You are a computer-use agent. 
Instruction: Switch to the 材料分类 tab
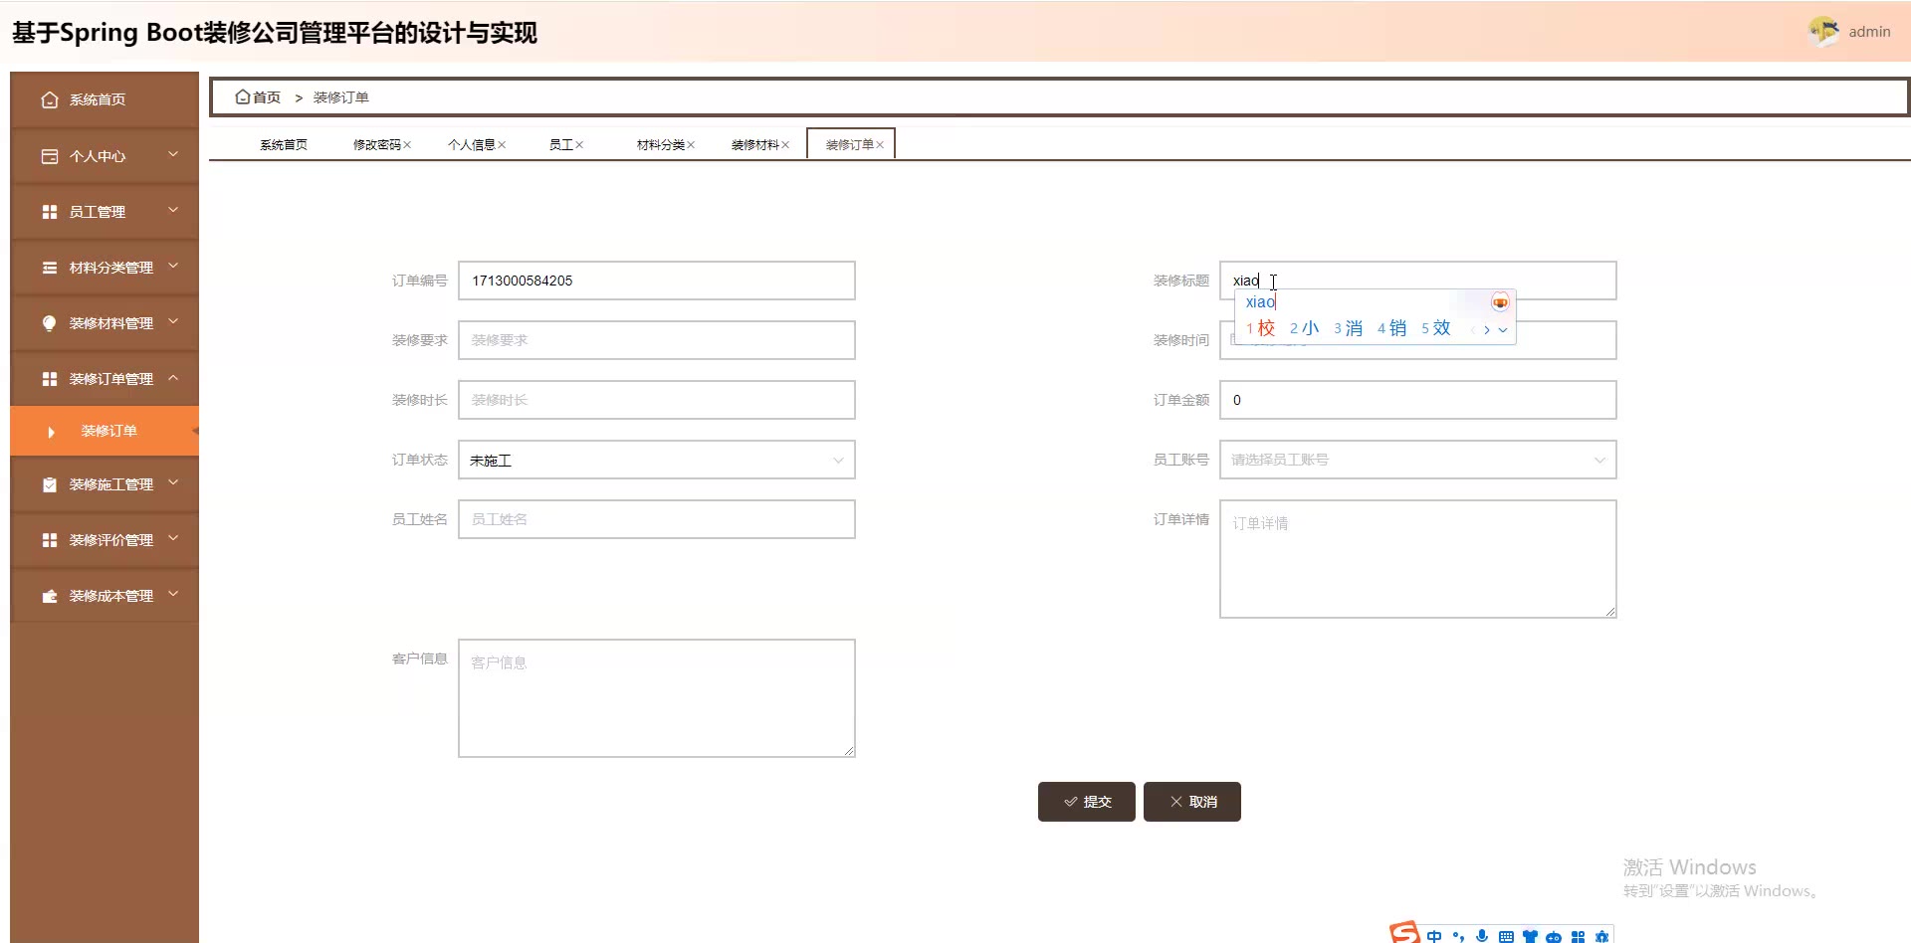[661, 145]
